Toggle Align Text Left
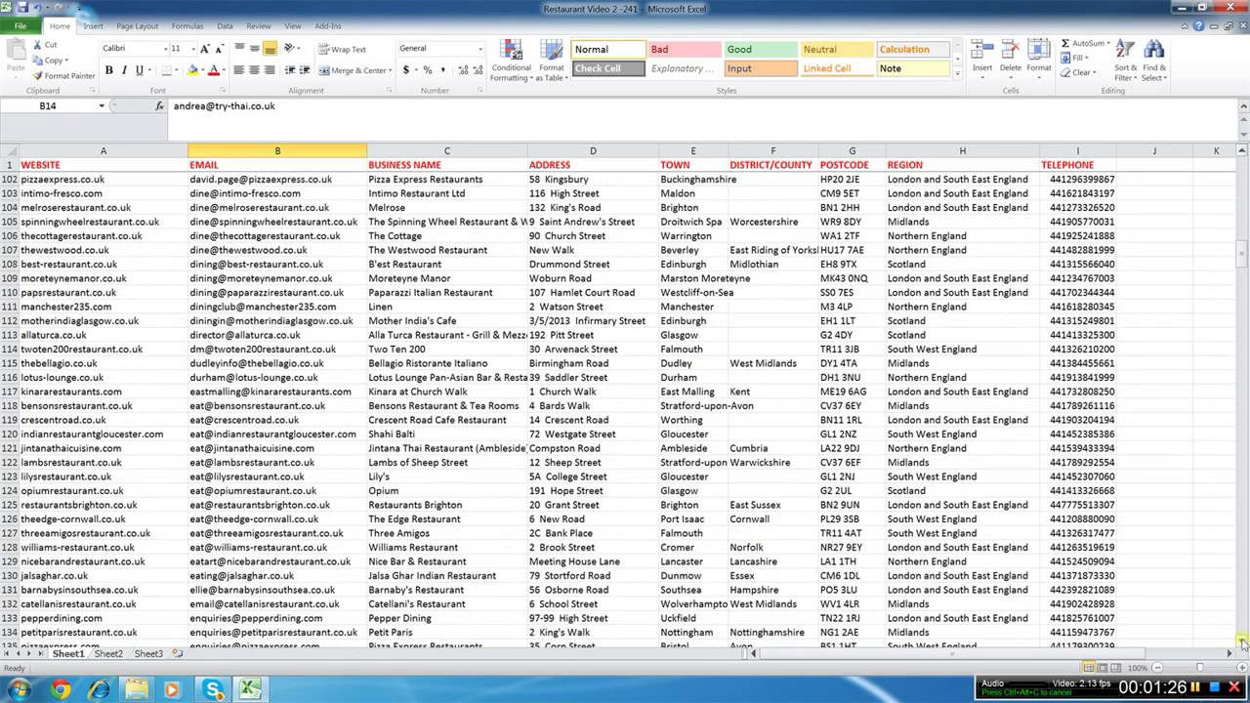This screenshot has height=703, width=1250. pyautogui.click(x=238, y=70)
